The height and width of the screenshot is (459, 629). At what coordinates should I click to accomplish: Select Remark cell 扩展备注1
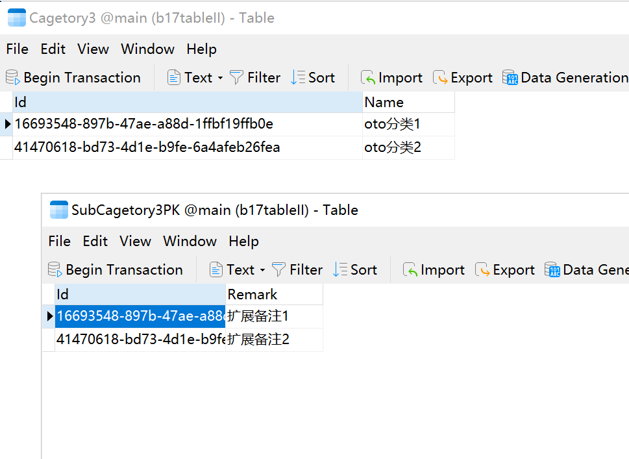tap(274, 317)
